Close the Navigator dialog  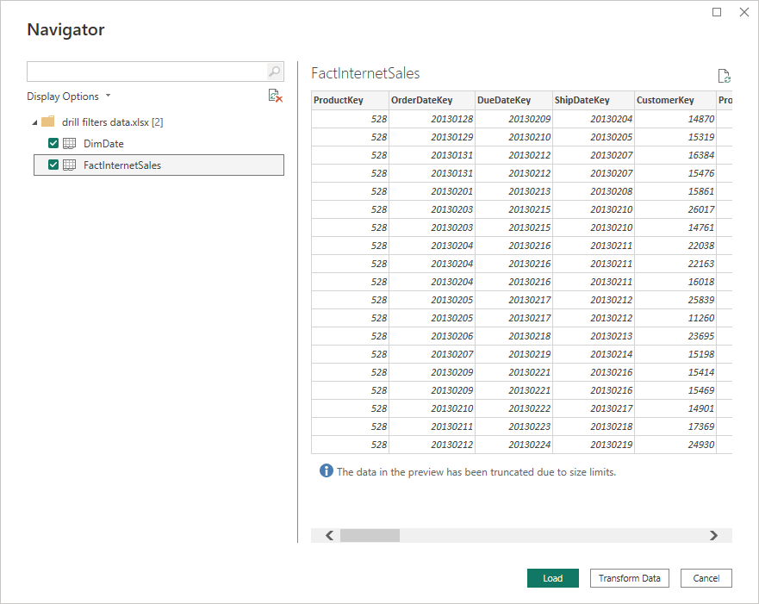point(744,12)
